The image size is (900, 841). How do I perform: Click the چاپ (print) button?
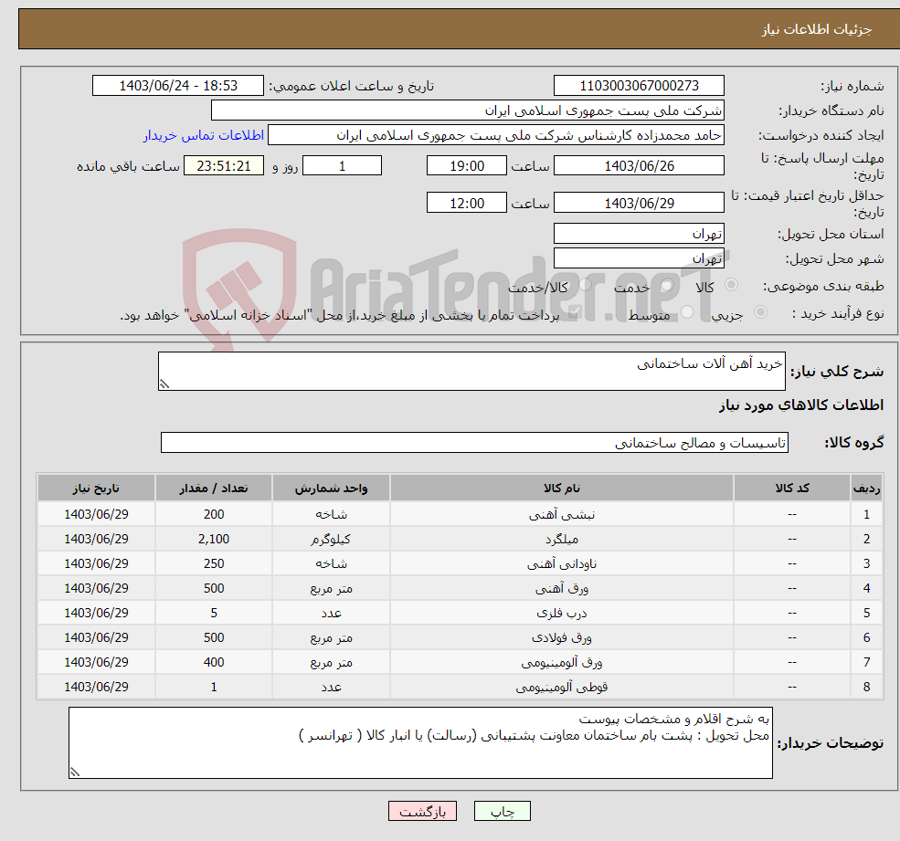click(503, 811)
